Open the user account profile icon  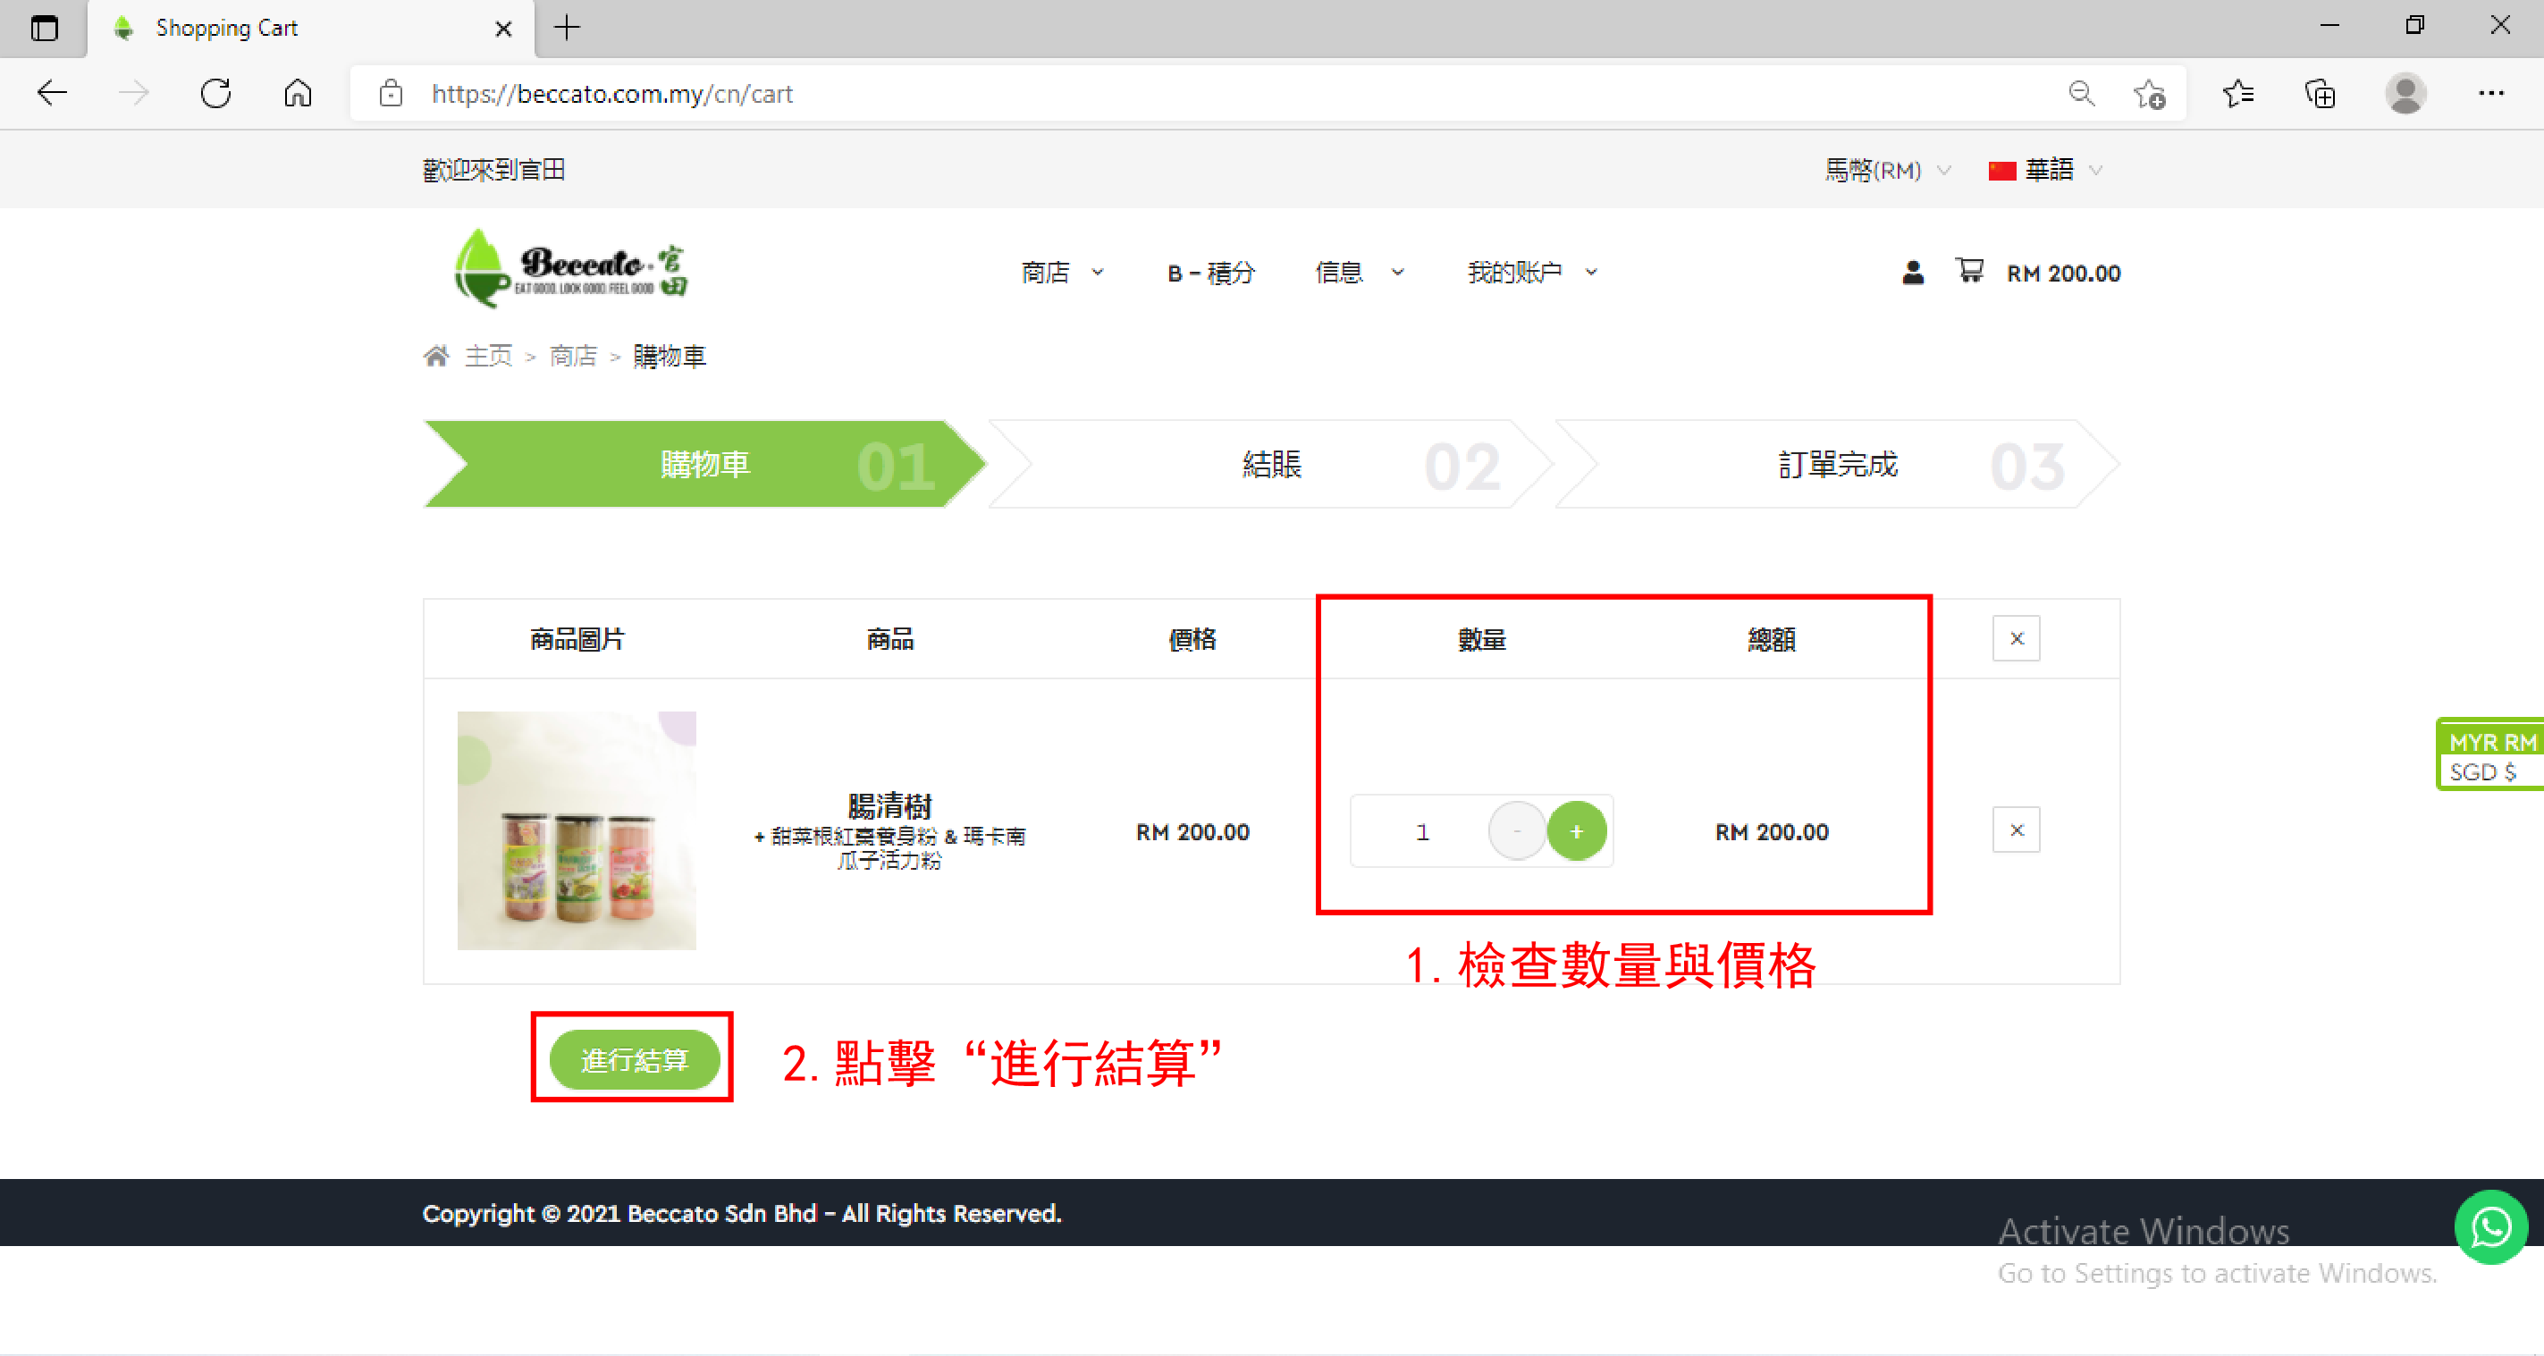point(1912,273)
